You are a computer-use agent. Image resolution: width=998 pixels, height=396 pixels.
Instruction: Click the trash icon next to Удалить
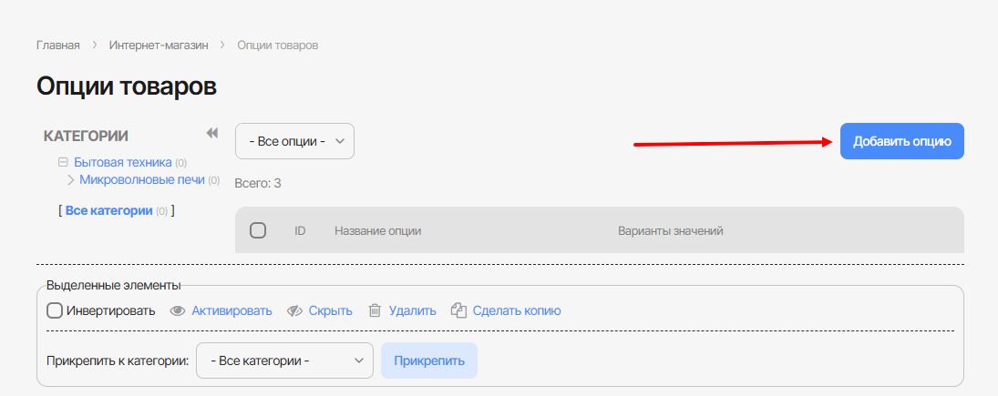375,310
